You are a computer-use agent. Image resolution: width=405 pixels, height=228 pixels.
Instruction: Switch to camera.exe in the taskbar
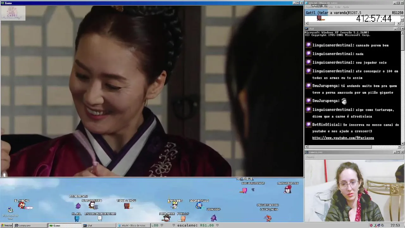31,225
